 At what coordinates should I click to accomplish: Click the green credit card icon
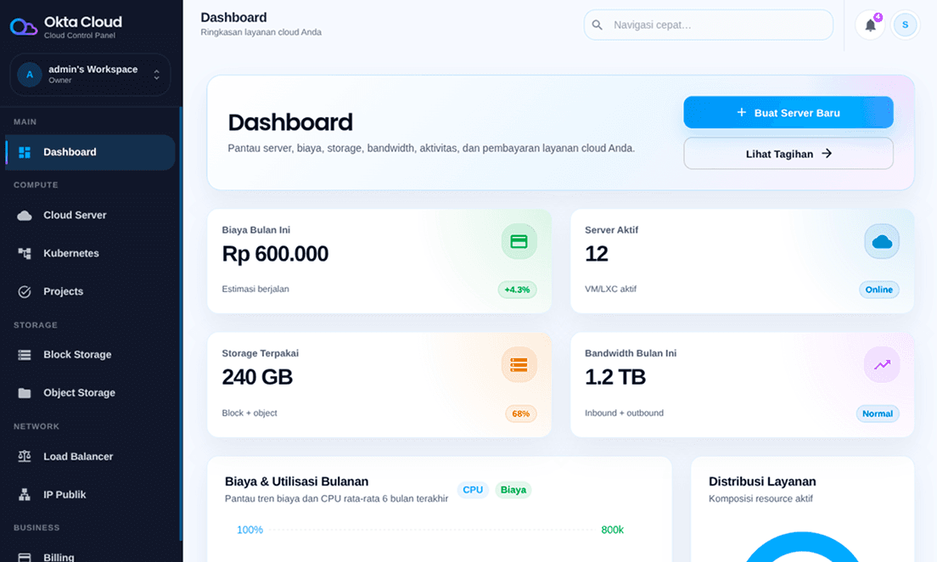(x=519, y=242)
